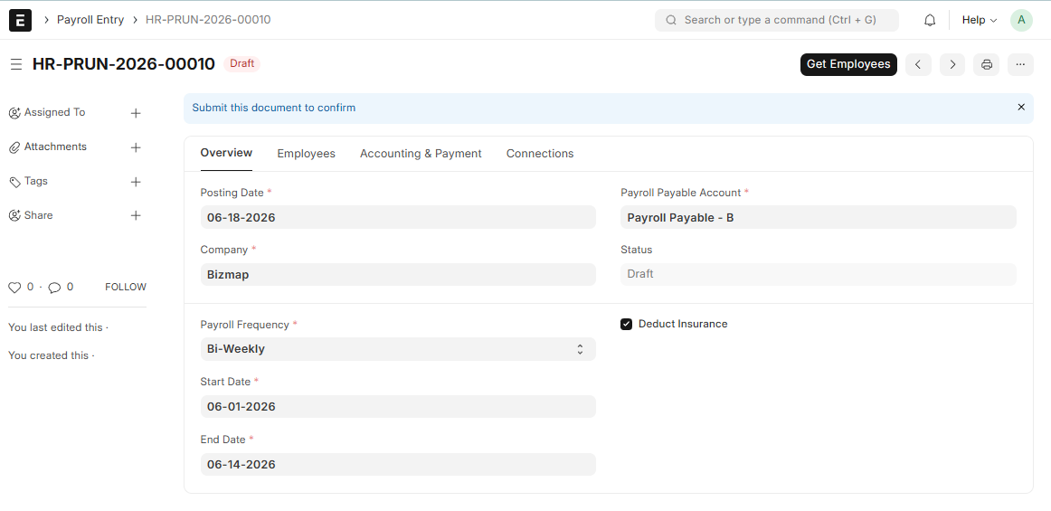The width and height of the screenshot is (1051, 511).
Task: Click the document title HR-PRUN-2026-00010
Action: 124,64
